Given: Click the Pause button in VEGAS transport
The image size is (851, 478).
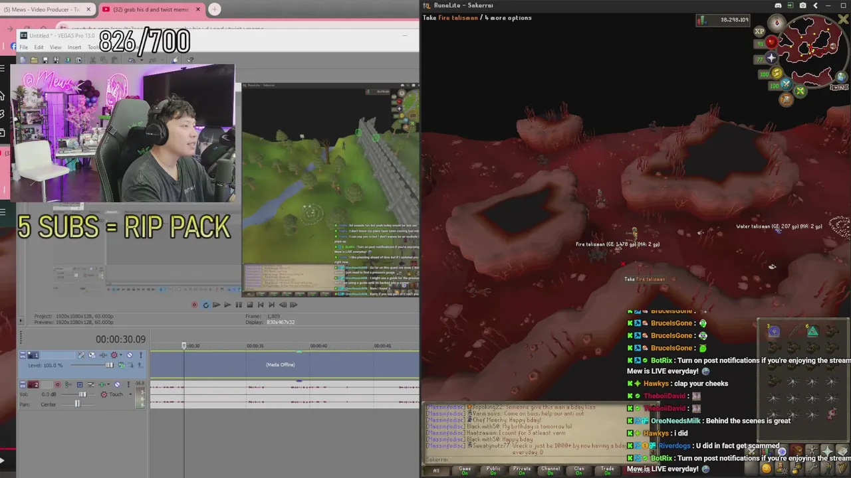Looking at the screenshot, I should click(239, 305).
